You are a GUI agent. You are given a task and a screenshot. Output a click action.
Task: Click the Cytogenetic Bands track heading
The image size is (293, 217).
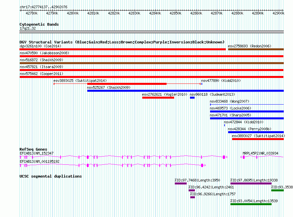coord(39,24)
